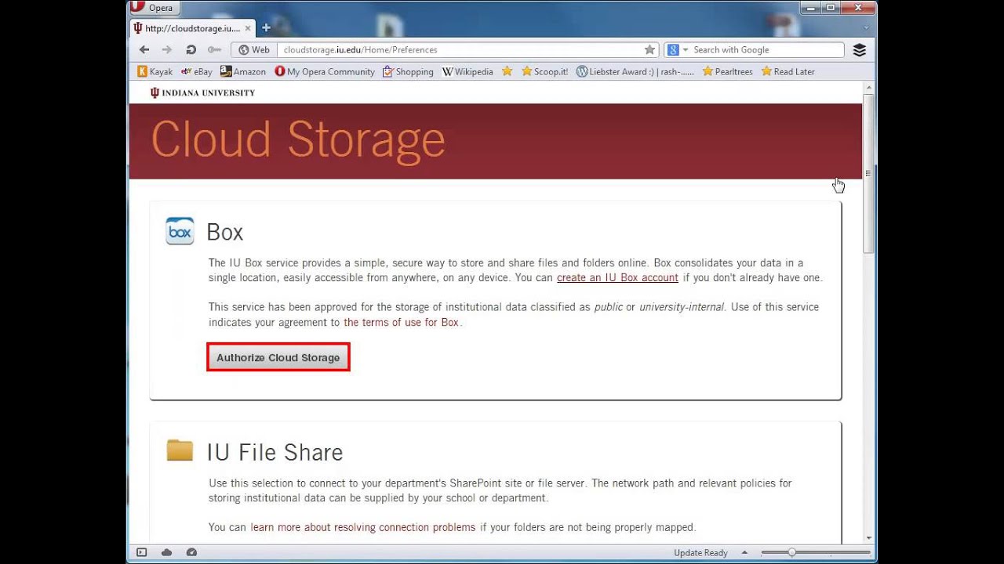Follow create an IU Box account link
This screenshot has height=564, width=1004.
[617, 277]
